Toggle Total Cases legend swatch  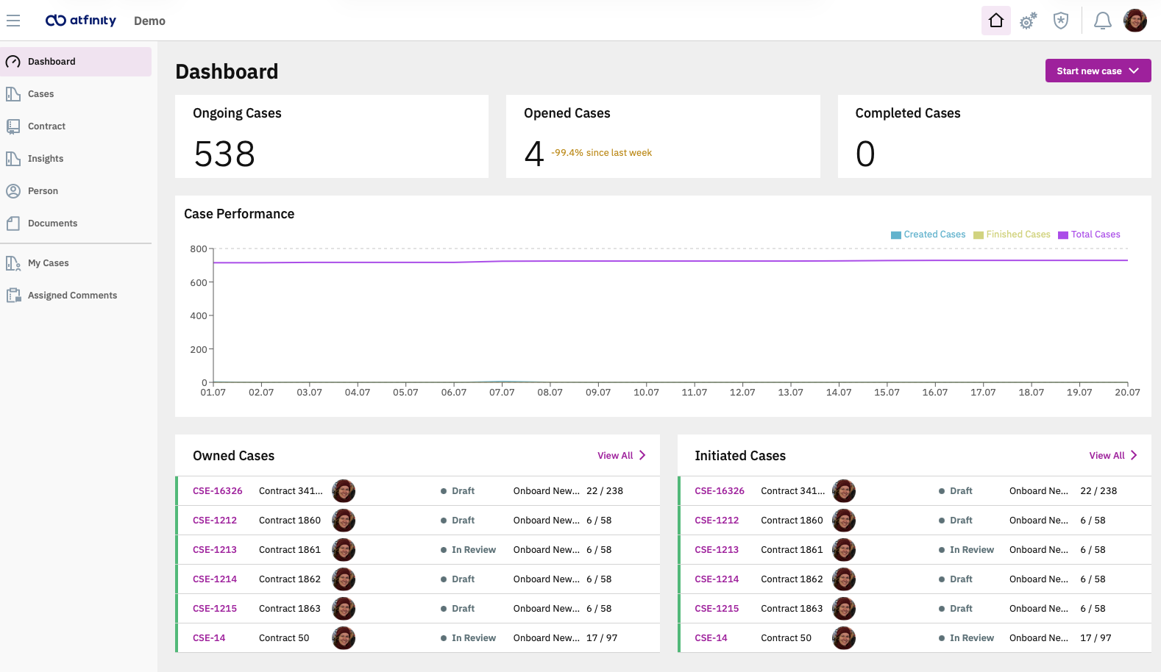click(1063, 235)
